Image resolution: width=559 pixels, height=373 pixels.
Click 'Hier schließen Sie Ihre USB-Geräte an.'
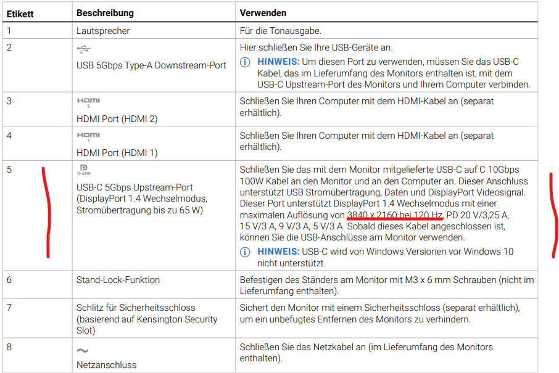(317, 47)
